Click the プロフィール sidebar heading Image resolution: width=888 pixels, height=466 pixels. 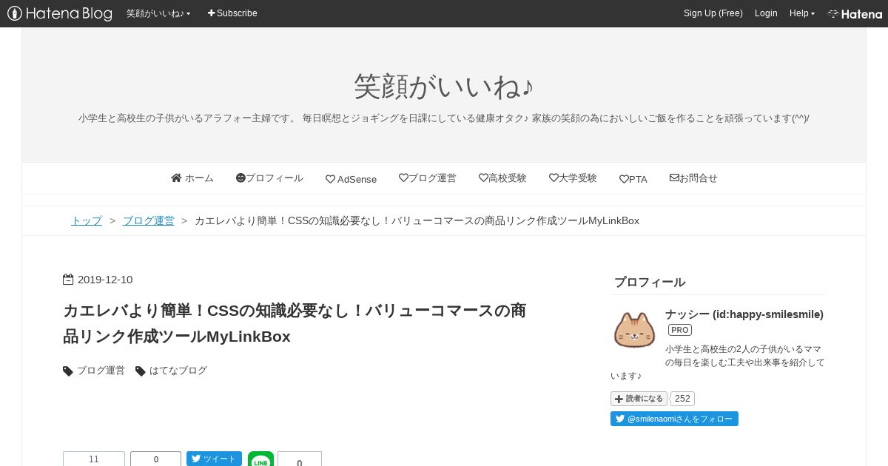coord(650,282)
